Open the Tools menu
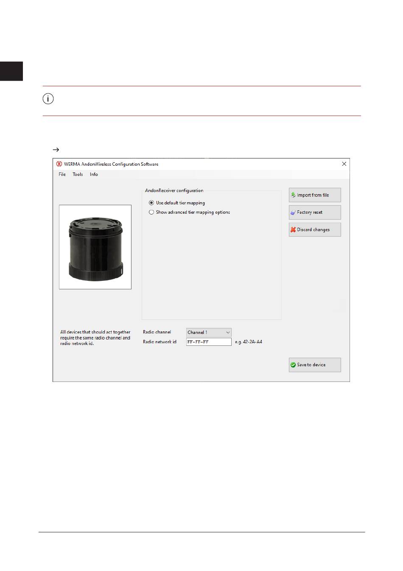The width and height of the screenshot is (403, 571). pyautogui.click(x=78, y=174)
